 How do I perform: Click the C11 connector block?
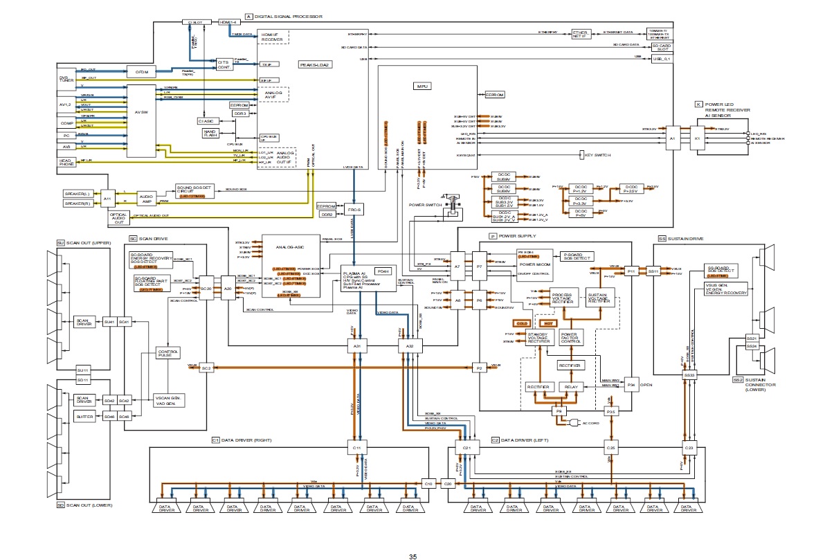click(x=356, y=448)
